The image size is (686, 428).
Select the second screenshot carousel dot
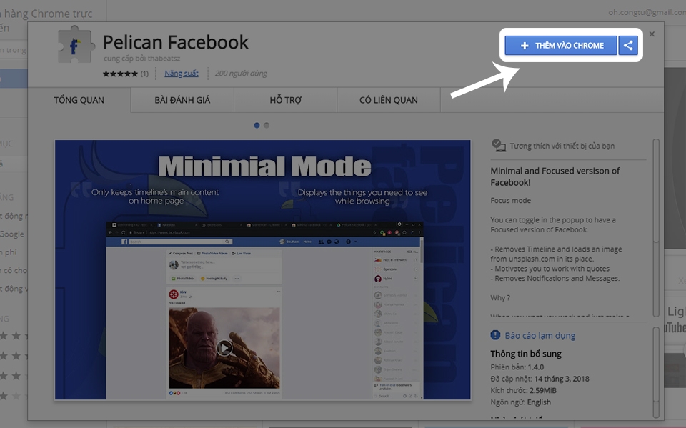[x=267, y=125]
